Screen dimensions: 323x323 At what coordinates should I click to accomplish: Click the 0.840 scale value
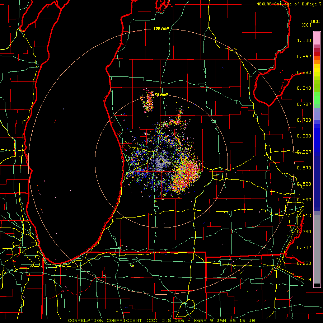pyautogui.click(x=304, y=88)
